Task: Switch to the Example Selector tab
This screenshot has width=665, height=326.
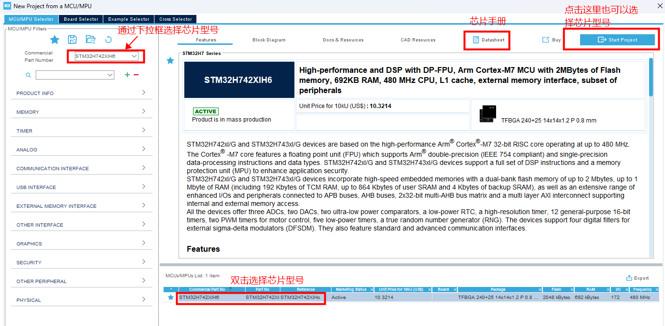Action: click(129, 19)
